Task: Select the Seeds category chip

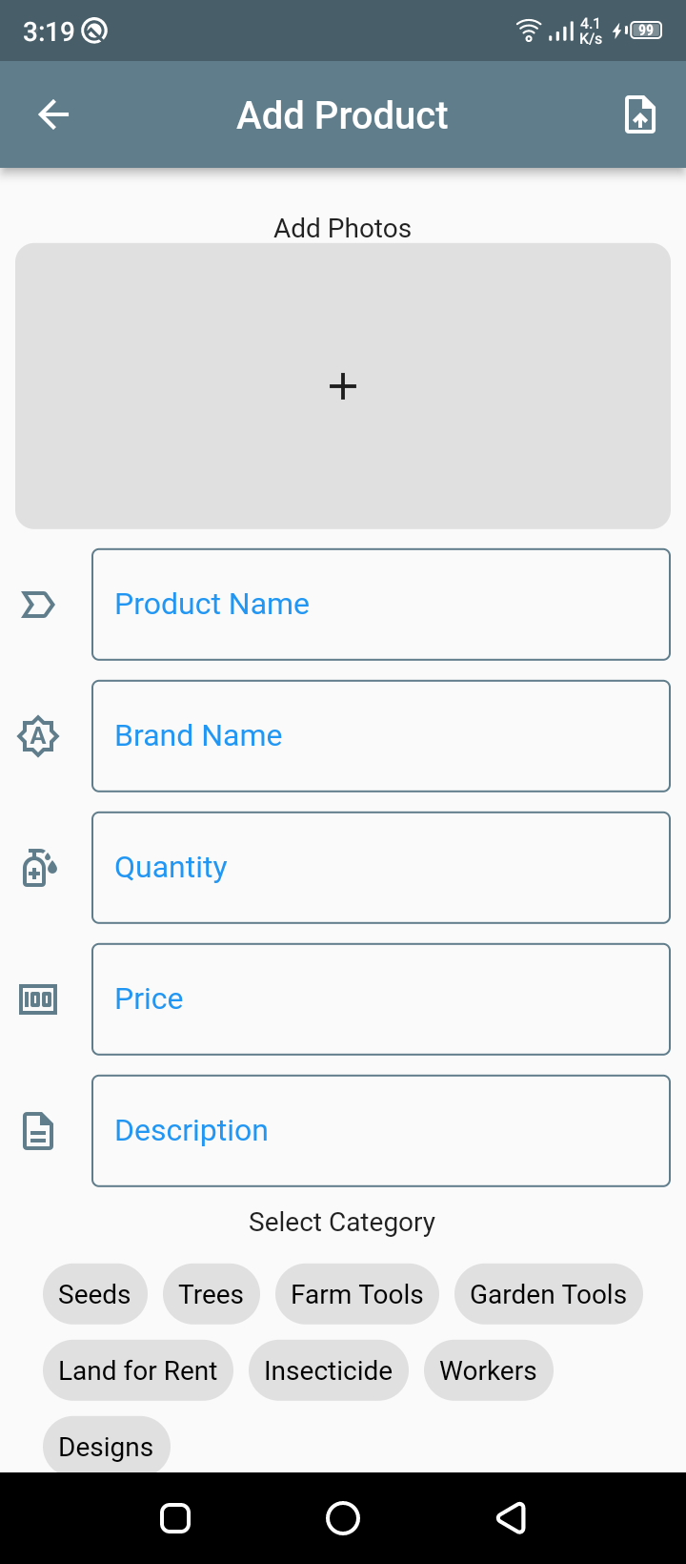Action: pyautogui.click(x=94, y=1293)
